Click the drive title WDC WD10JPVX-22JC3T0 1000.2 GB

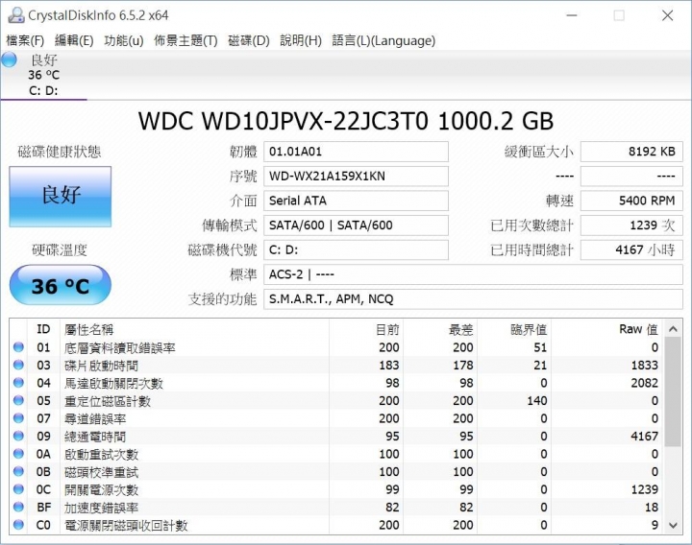346,121
